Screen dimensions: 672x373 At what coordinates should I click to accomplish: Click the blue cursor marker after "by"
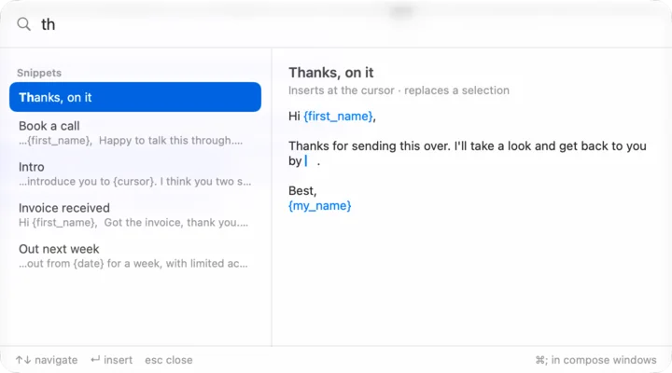coord(306,161)
